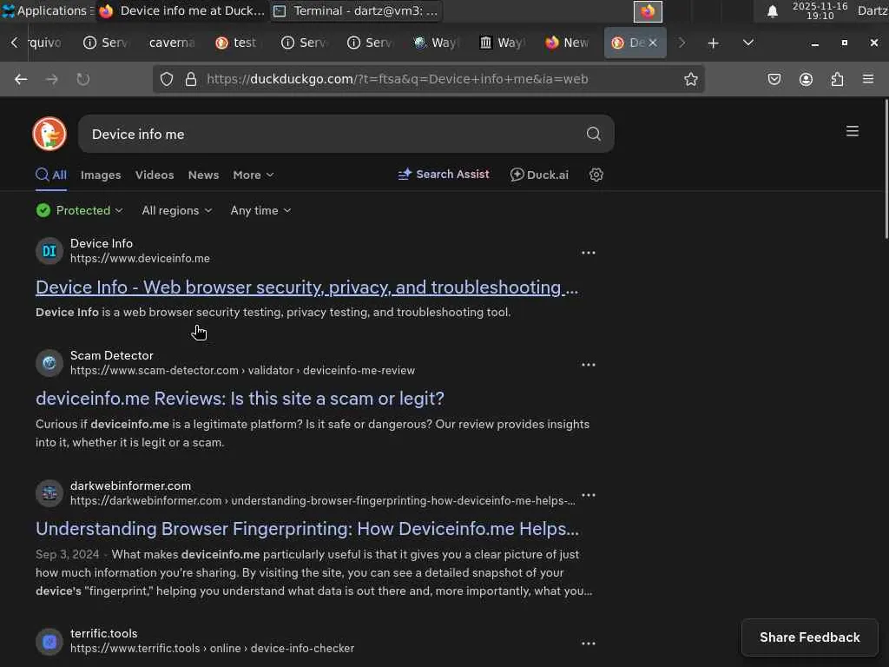Open the DuckDuckGo hamburger menu
Viewport: 889px width, 667px height.
[x=852, y=131]
